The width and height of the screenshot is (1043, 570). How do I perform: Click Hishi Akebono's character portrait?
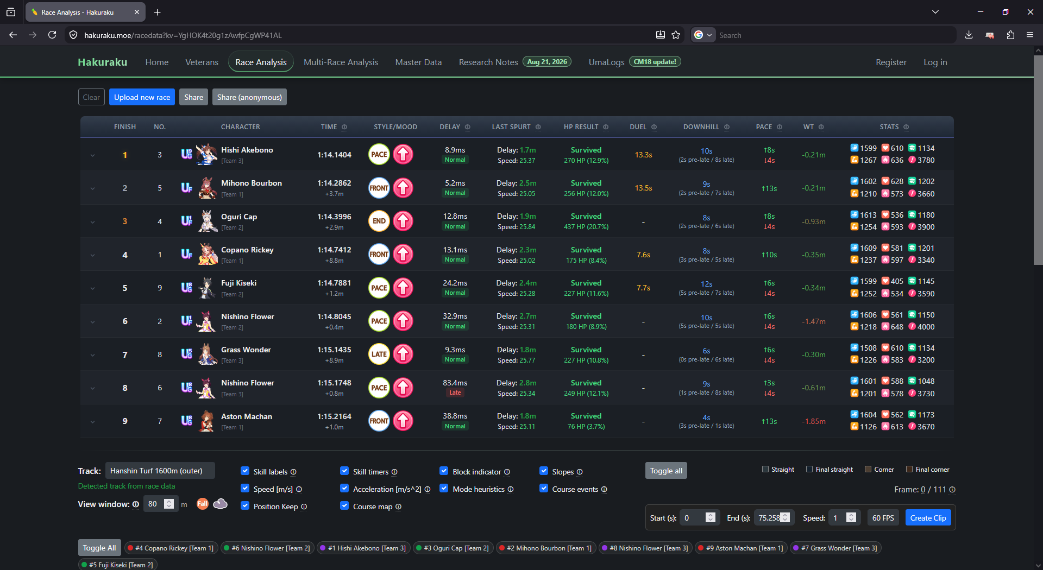pyautogui.click(x=206, y=154)
